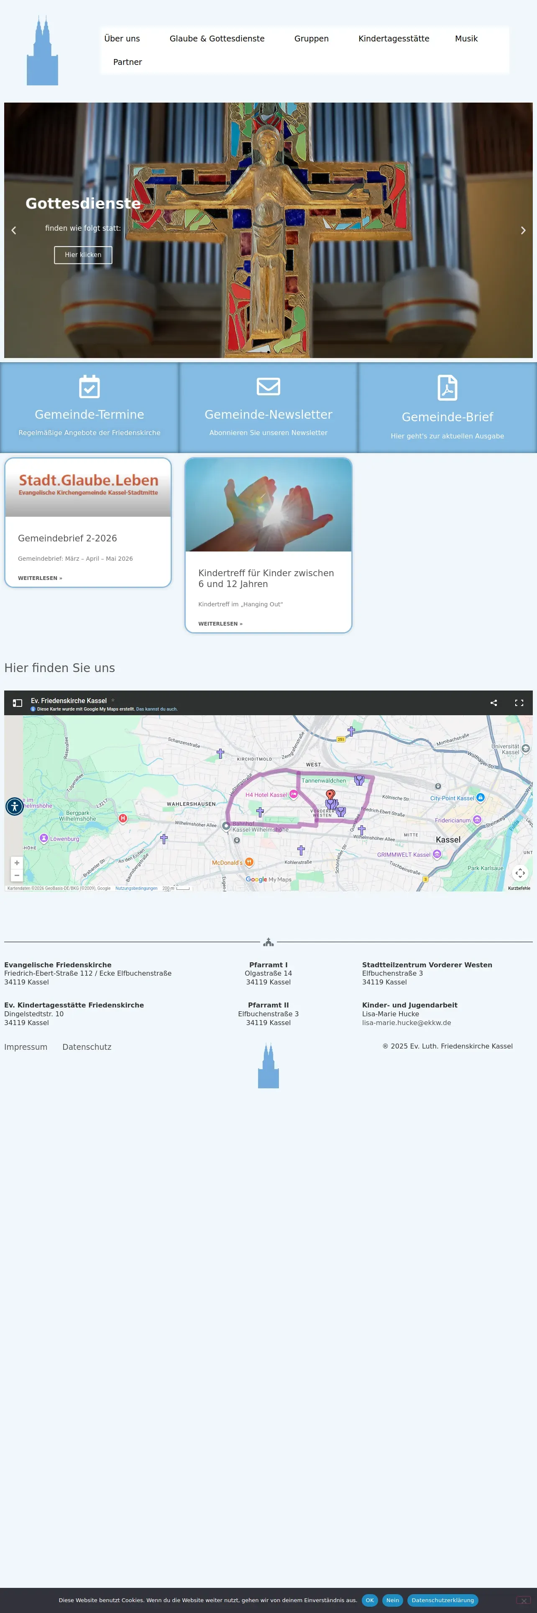Click the church tower logo in the header
Screen dimensions: 537x1613
tap(42, 51)
